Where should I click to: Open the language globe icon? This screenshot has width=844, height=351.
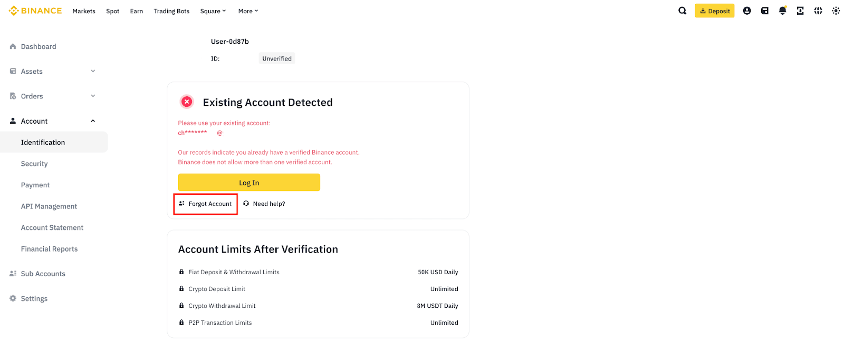[818, 11]
